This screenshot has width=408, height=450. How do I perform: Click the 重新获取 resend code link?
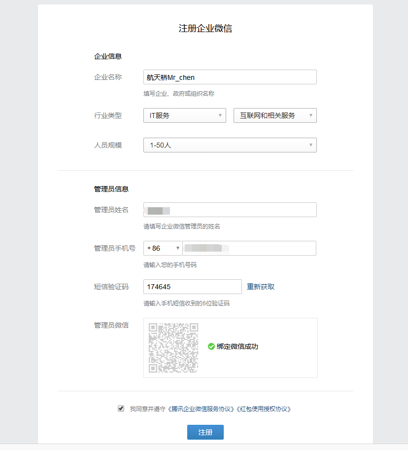(x=261, y=287)
